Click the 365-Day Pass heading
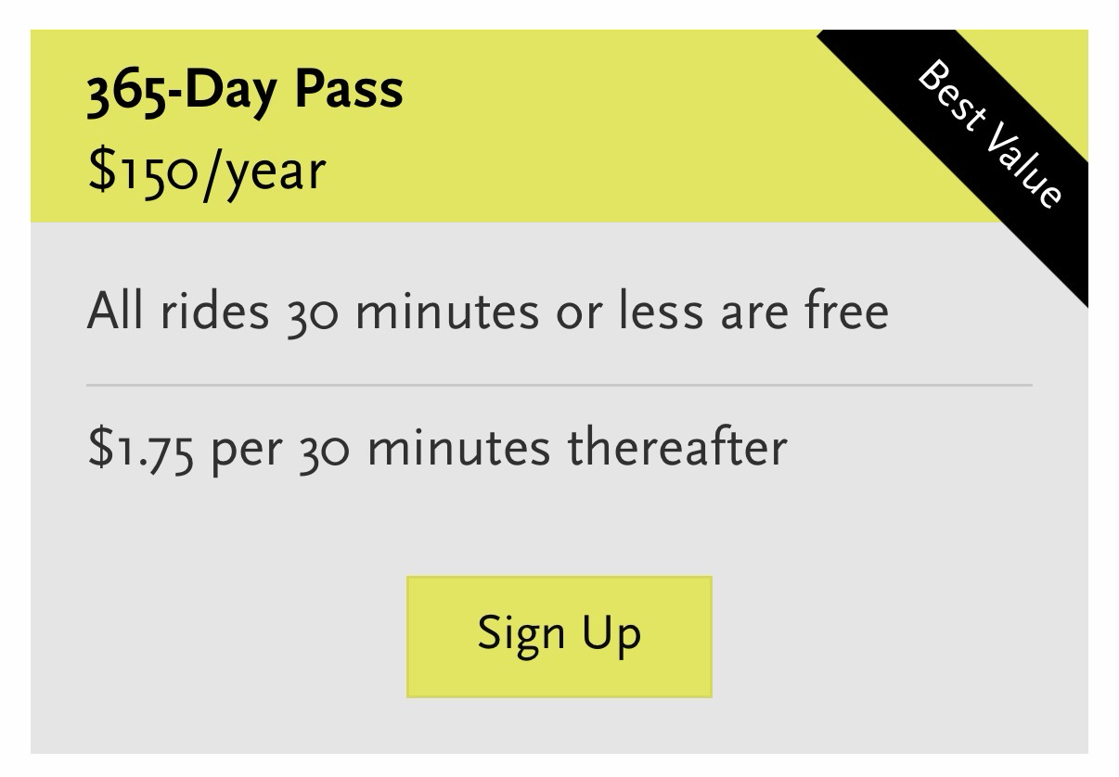 (245, 92)
